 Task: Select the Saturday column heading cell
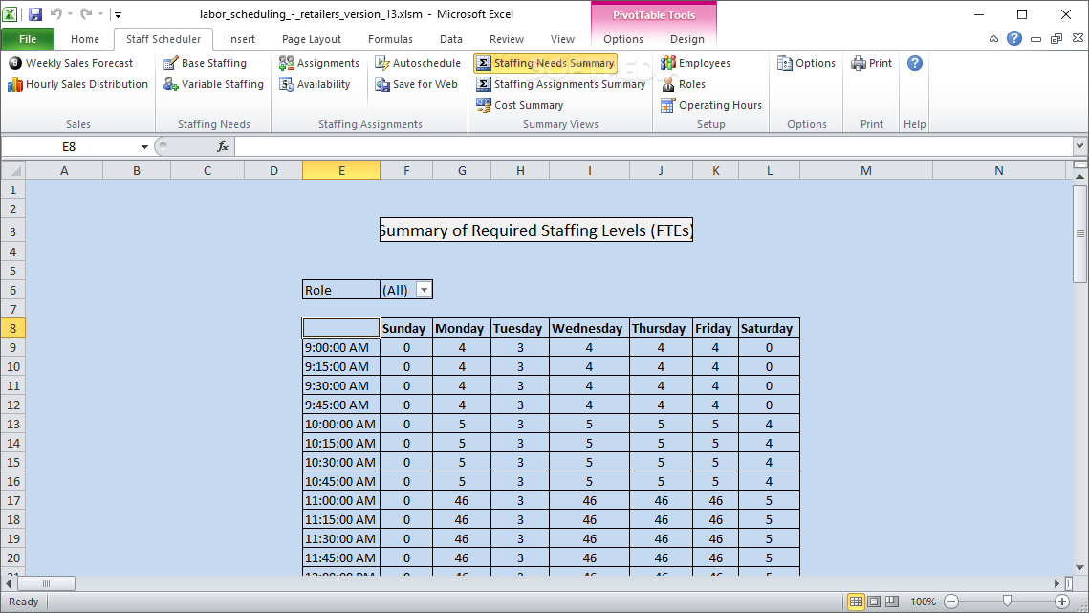coord(769,328)
